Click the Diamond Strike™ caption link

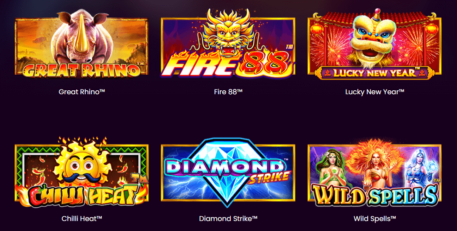(x=228, y=218)
